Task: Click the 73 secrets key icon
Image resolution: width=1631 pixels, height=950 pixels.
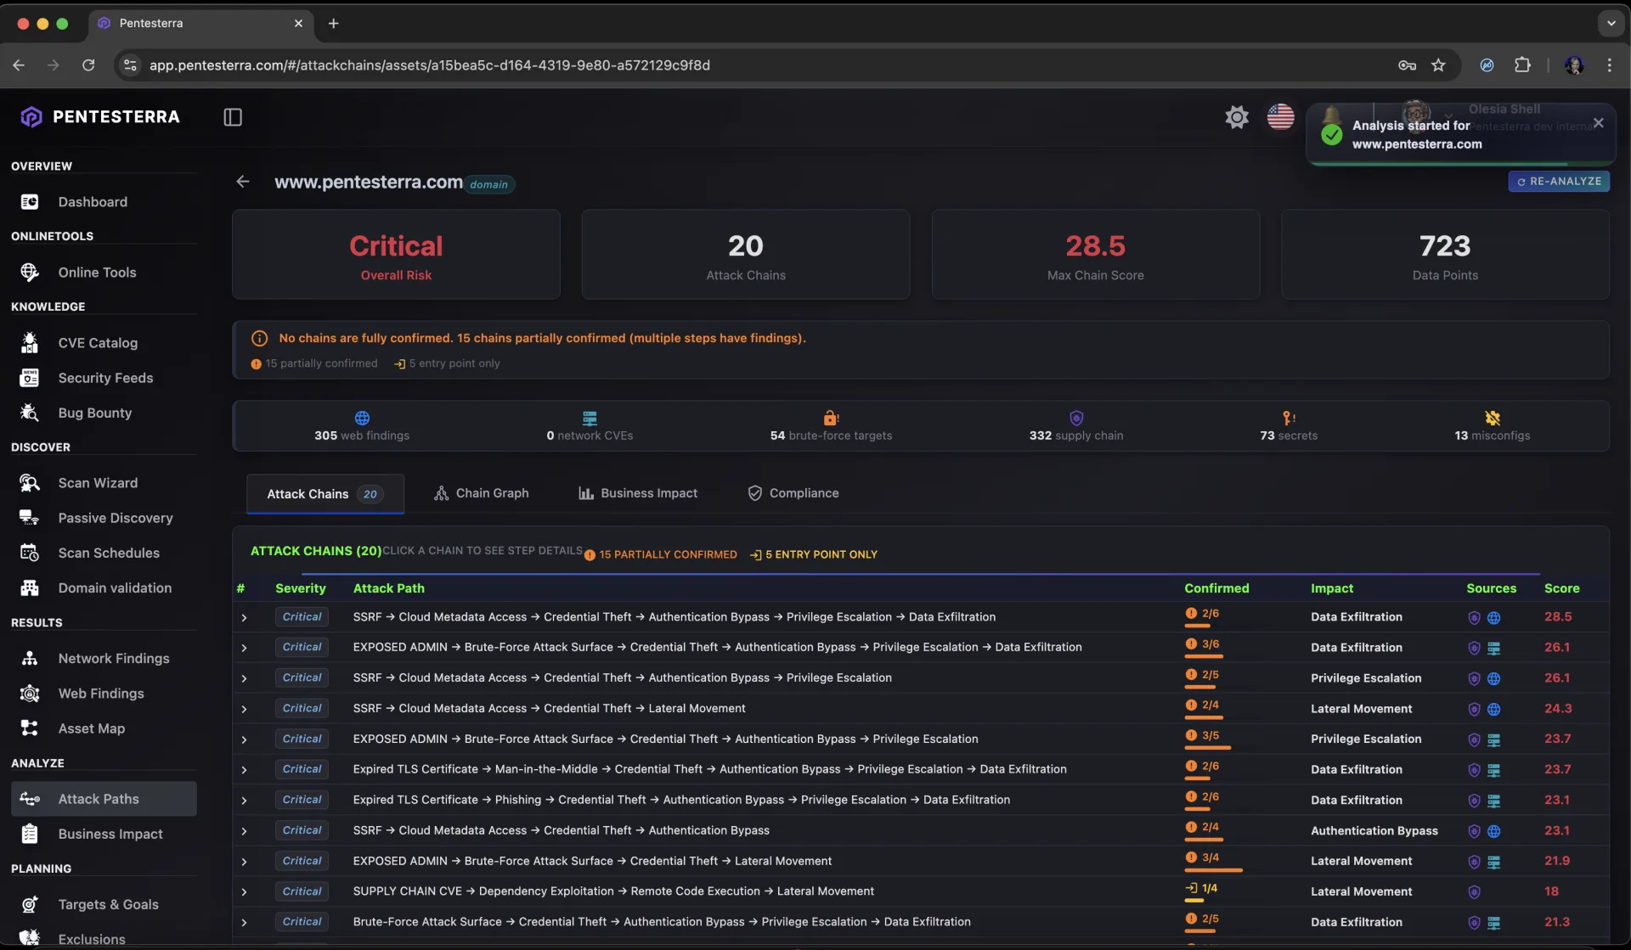Action: pyautogui.click(x=1288, y=418)
